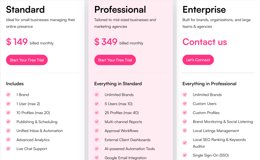
Task: Click the checkmark beside AI-powered Automation Tools
Action: tap(96, 149)
